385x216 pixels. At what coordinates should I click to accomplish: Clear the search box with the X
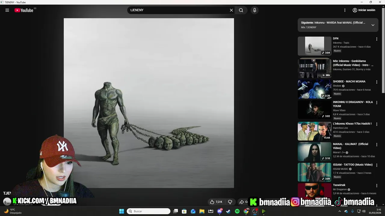[x=231, y=10]
